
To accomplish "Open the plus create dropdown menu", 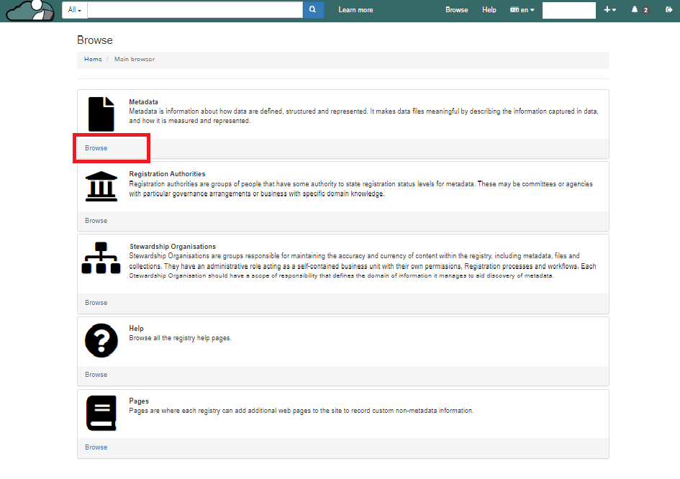I will coord(609,10).
